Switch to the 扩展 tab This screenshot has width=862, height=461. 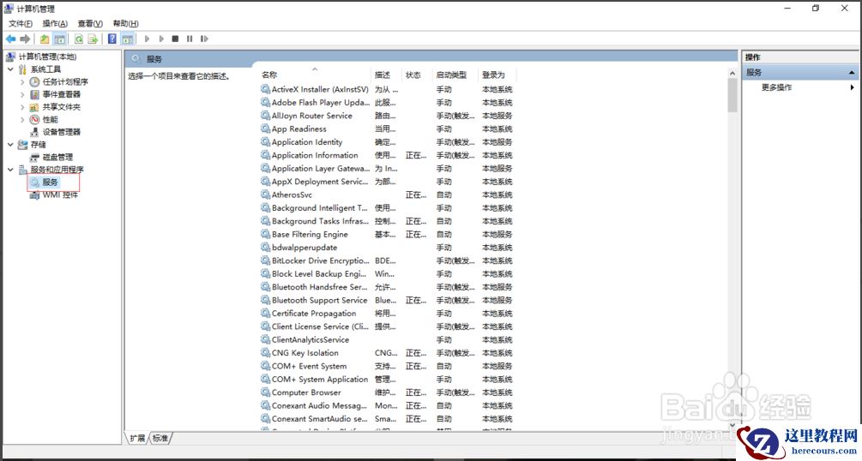click(x=137, y=438)
